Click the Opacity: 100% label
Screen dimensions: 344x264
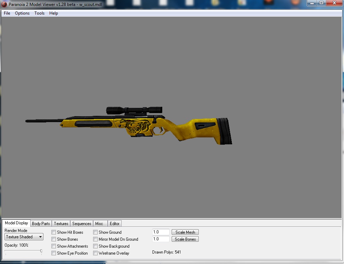[16, 245]
